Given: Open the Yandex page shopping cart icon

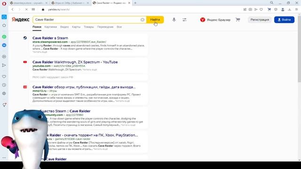Looking at the screenshot, I should [238, 20].
